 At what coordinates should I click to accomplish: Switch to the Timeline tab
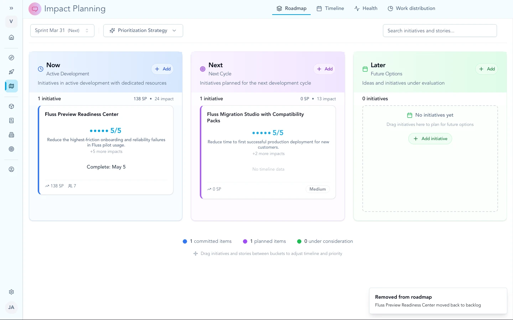[330, 9]
